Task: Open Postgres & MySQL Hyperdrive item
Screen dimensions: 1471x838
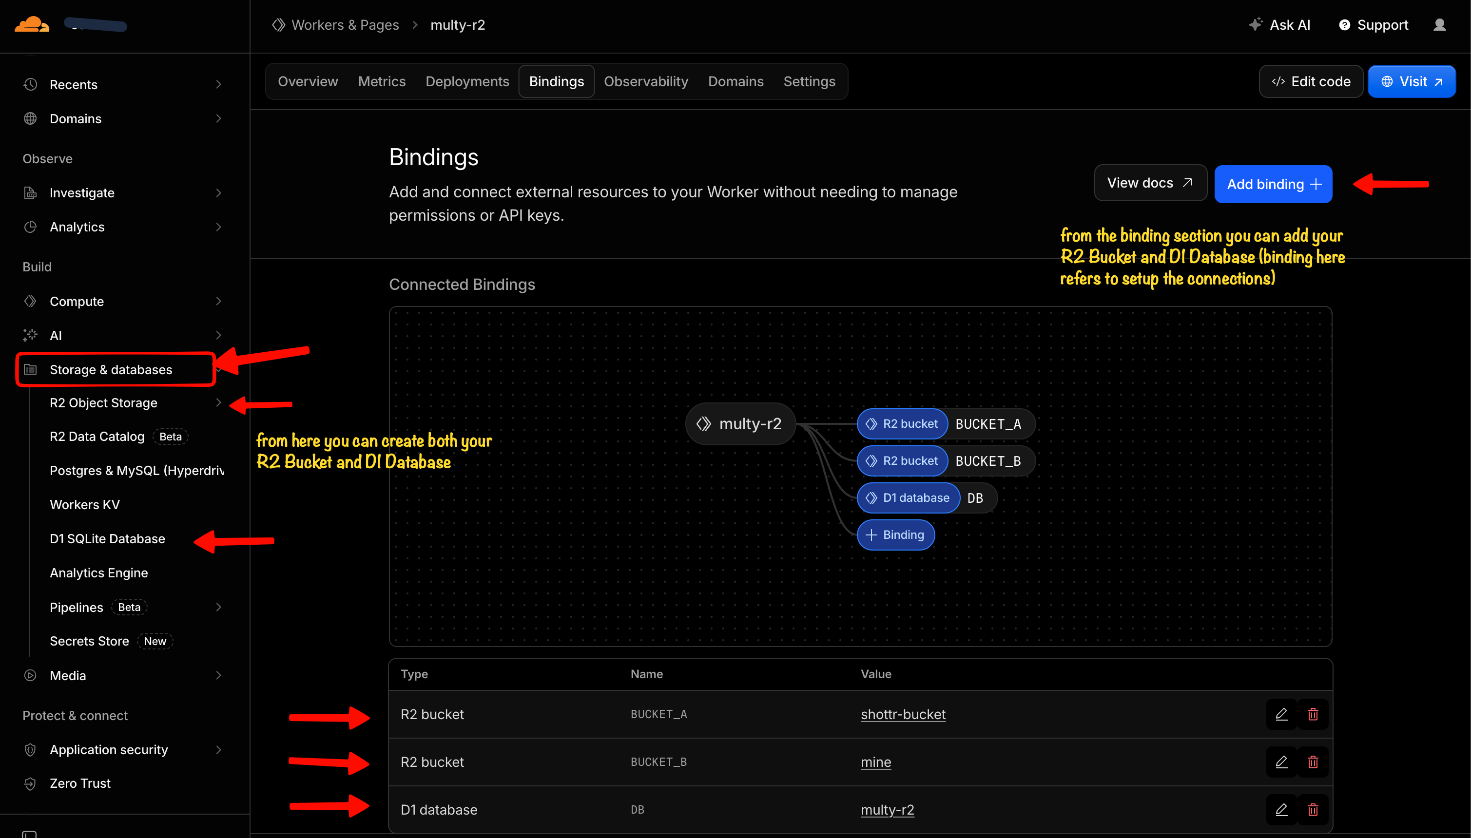Action: (x=137, y=471)
